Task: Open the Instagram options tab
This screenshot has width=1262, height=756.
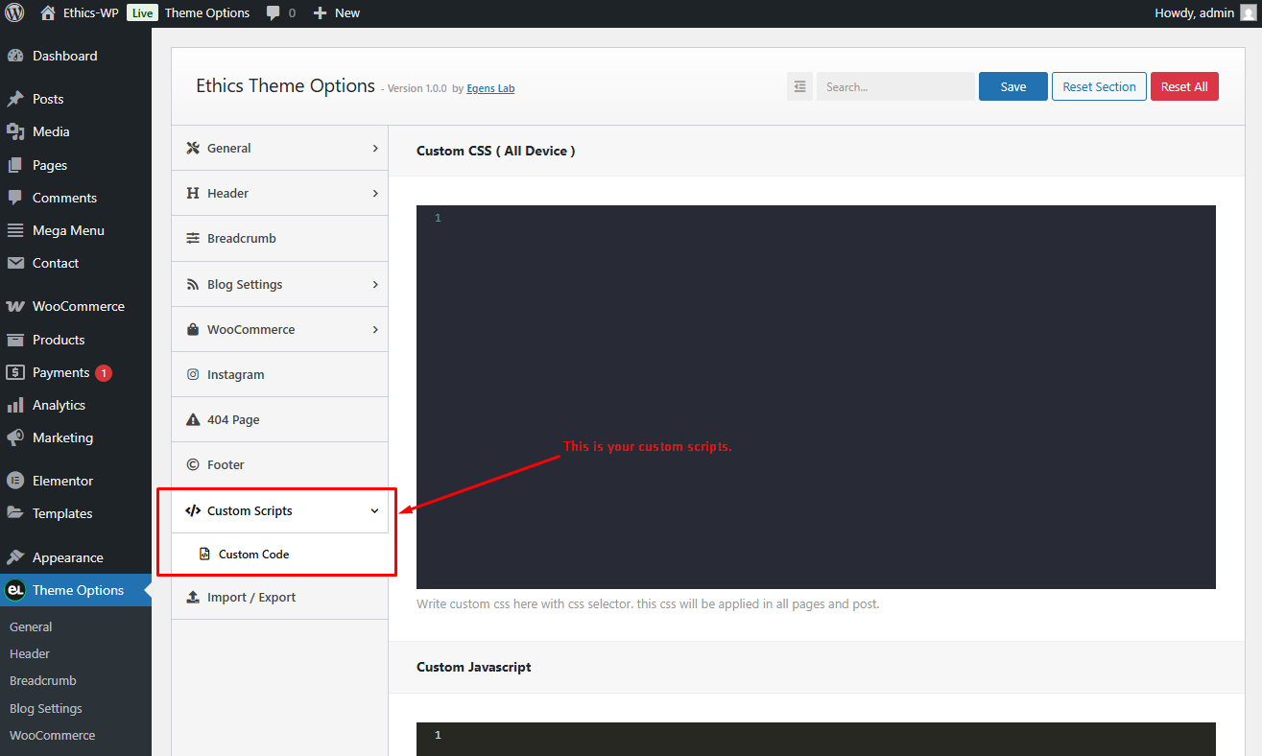Action: coord(279,374)
